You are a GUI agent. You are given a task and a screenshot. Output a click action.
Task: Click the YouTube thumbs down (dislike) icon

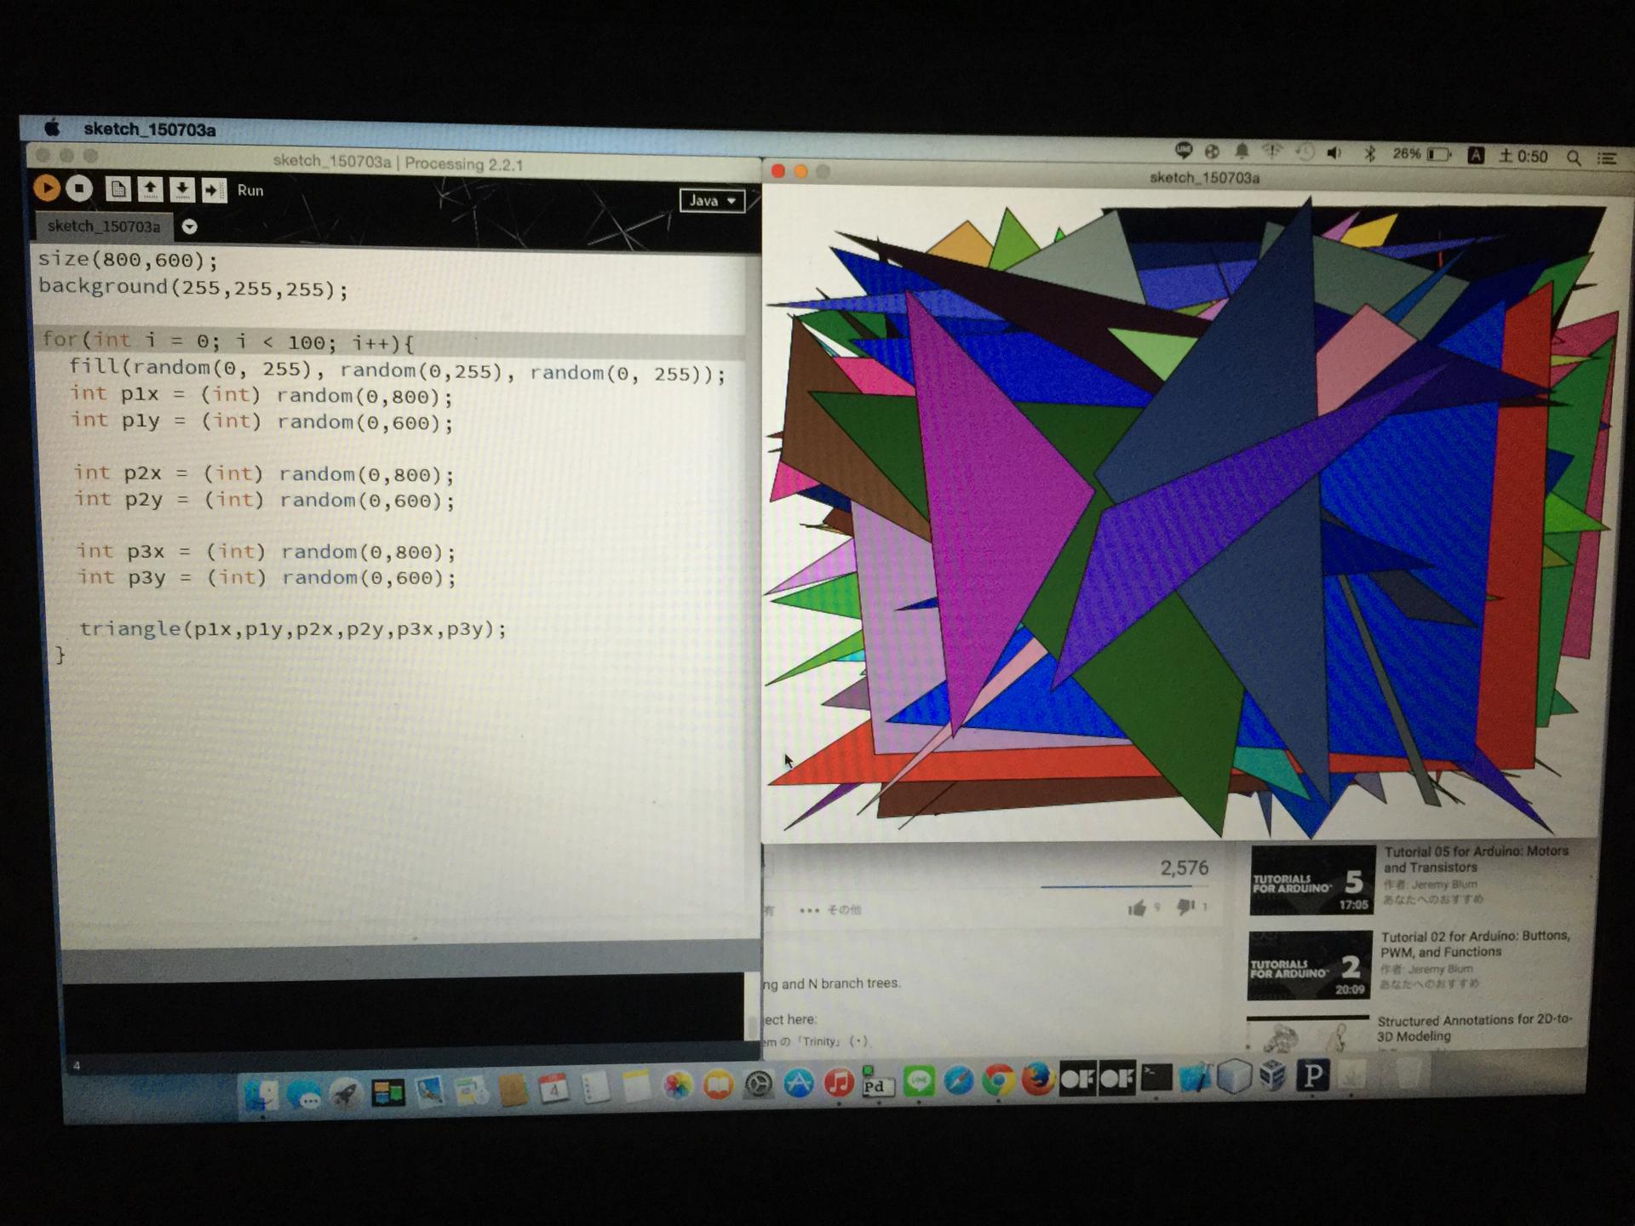[1185, 908]
